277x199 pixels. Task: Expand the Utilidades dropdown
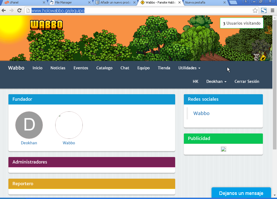click(189, 68)
